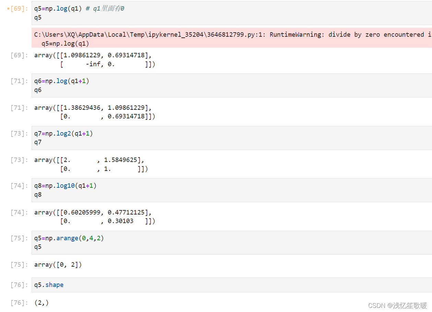Click input prompt [73] beside q7 cell
Image resolution: width=432 pixels, height=312 pixels.
coord(20,134)
